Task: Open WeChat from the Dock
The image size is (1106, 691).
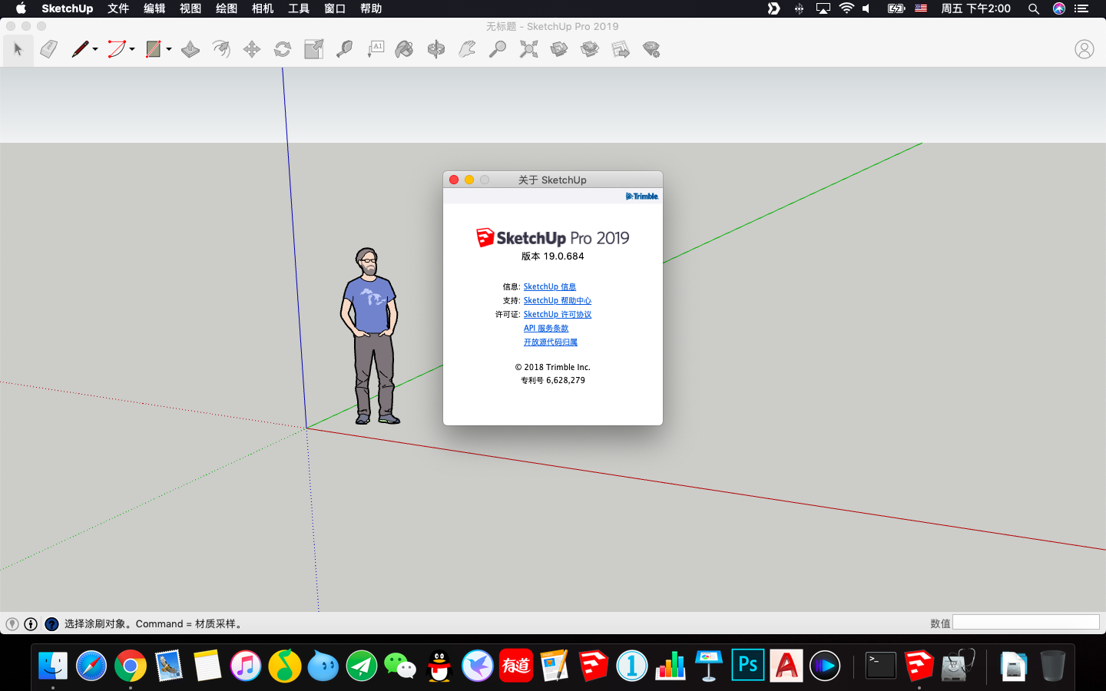Action: click(400, 666)
